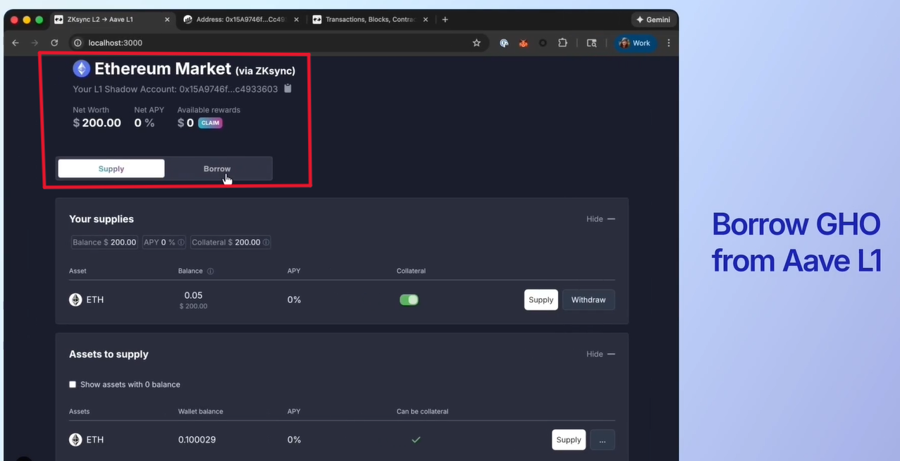Open the Transactions, Blocks browser tab
The height and width of the screenshot is (461, 900).
[370, 20]
